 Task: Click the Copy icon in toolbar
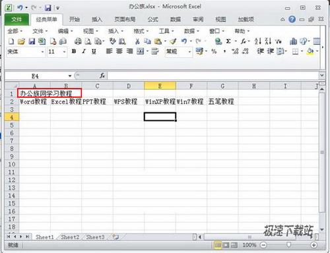(x=147, y=42)
